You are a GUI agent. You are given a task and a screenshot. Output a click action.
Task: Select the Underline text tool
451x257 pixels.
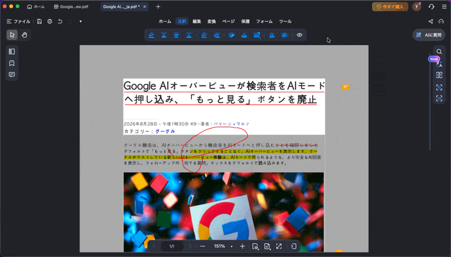click(x=163, y=35)
